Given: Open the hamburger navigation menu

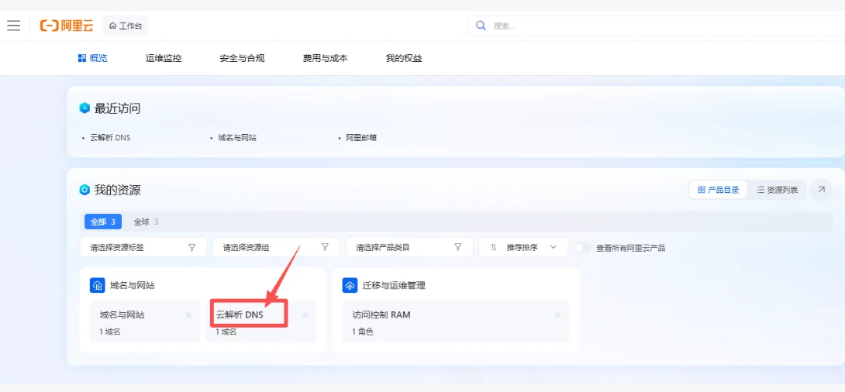Looking at the screenshot, I should pyautogui.click(x=13, y=26).
